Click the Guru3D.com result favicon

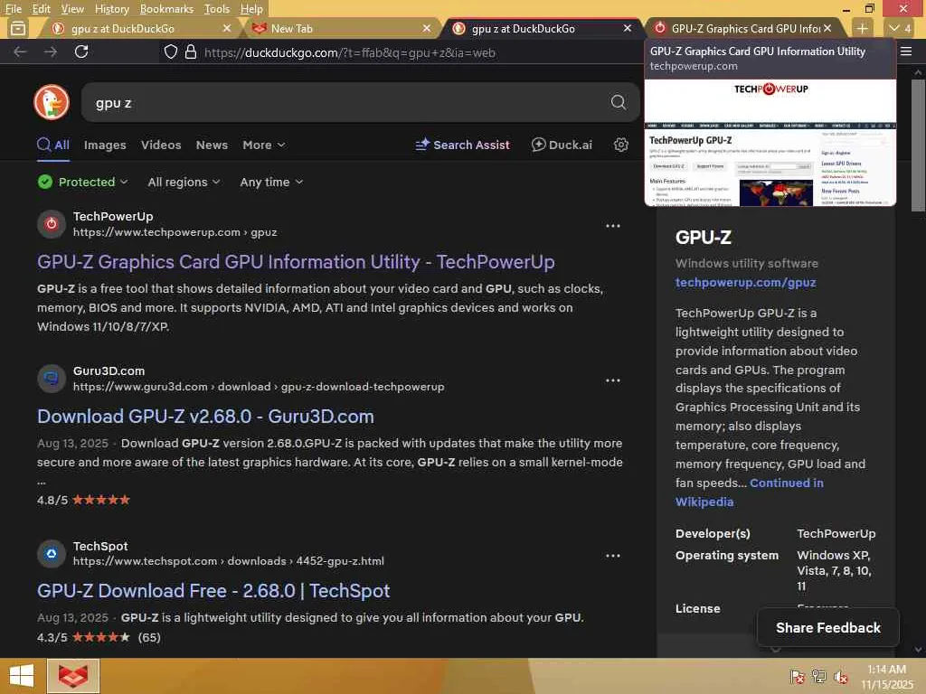coord(52,379)
